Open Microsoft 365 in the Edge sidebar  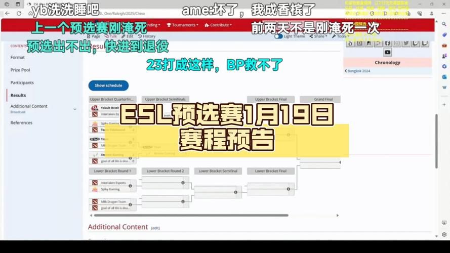444,66
